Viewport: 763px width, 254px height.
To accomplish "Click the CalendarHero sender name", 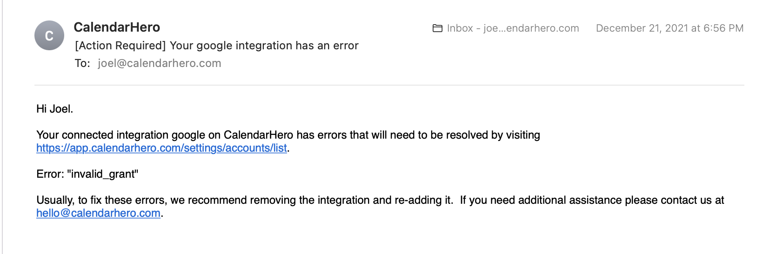I will (117, 27).
